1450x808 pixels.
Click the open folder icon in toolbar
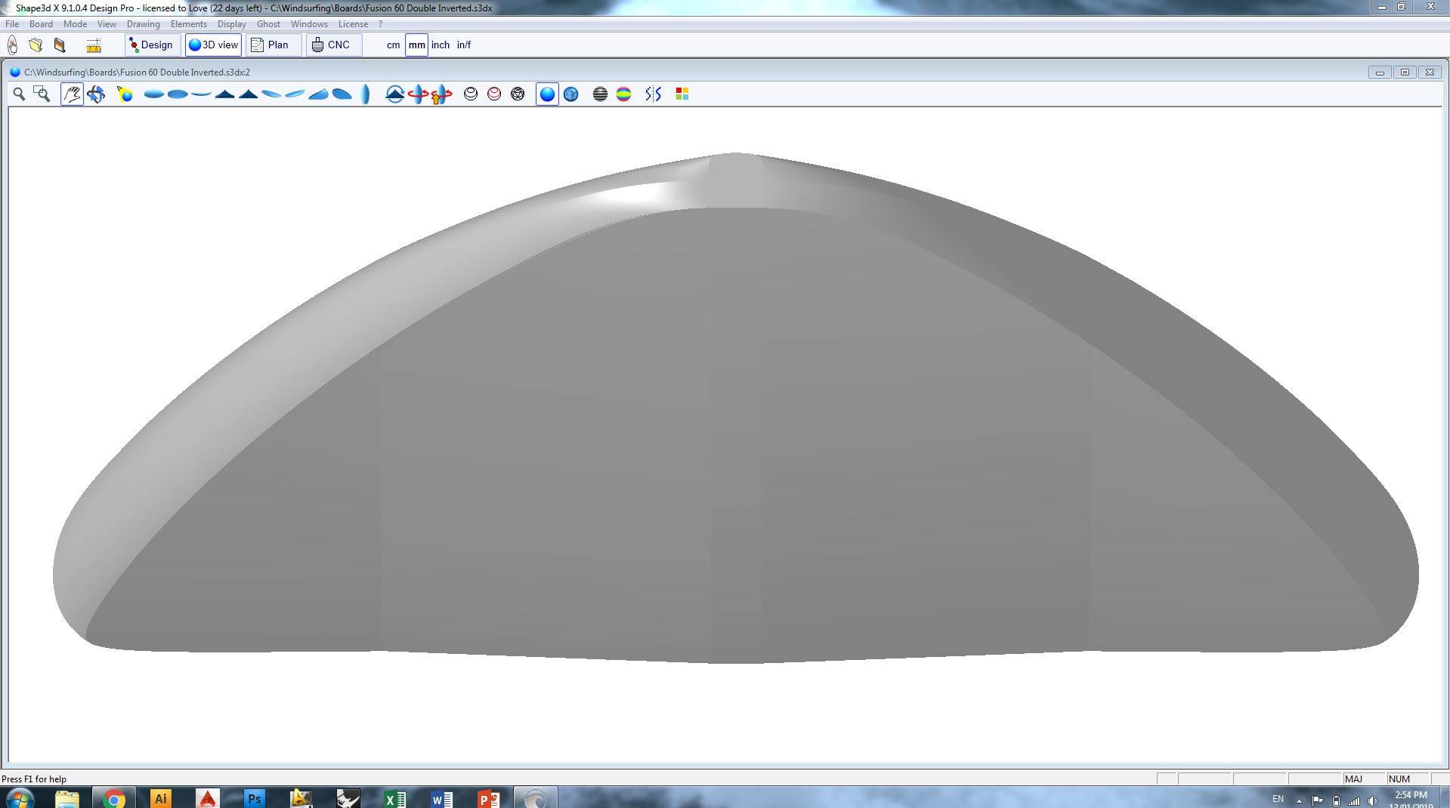(x=36, y=45)
